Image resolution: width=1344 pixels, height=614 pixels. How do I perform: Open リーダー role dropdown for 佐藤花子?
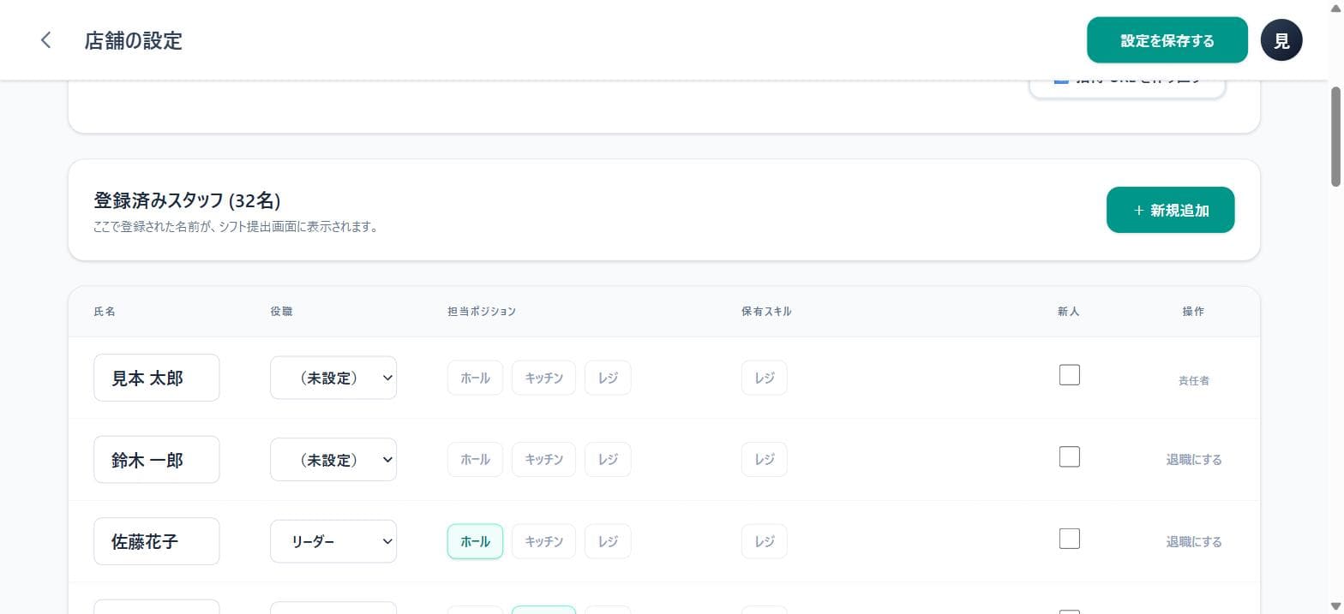pyautogui.click(x=333, y=541)
